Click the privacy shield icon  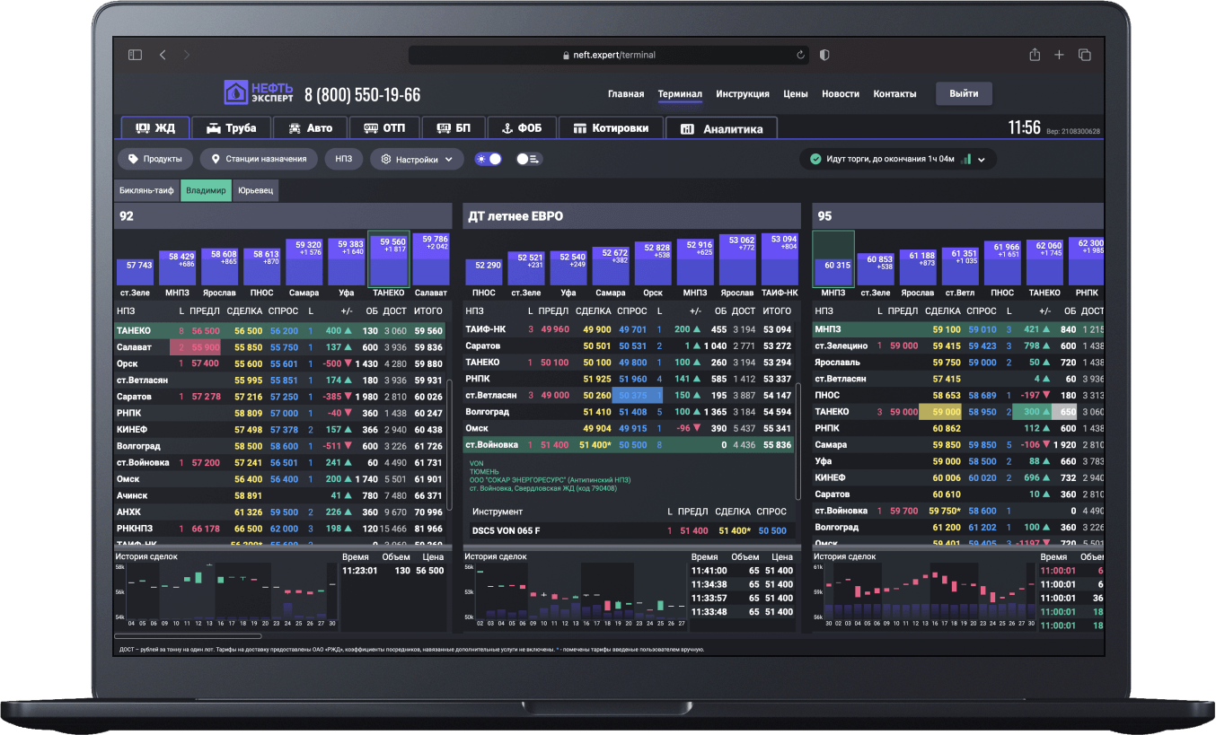click(x=824, y=55)
